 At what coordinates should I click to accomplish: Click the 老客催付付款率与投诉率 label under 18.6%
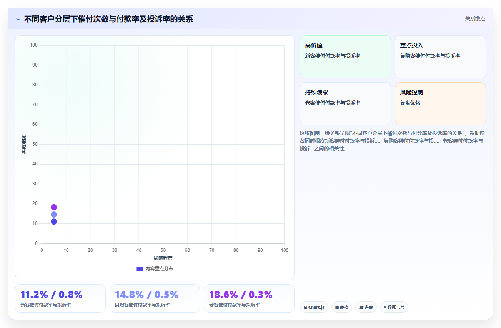[235, 305]
